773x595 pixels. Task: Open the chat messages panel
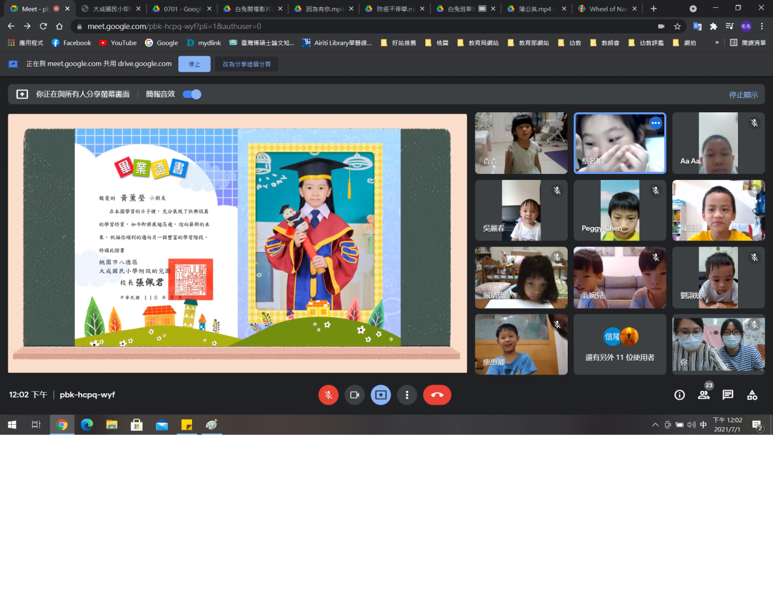(728, 395)
